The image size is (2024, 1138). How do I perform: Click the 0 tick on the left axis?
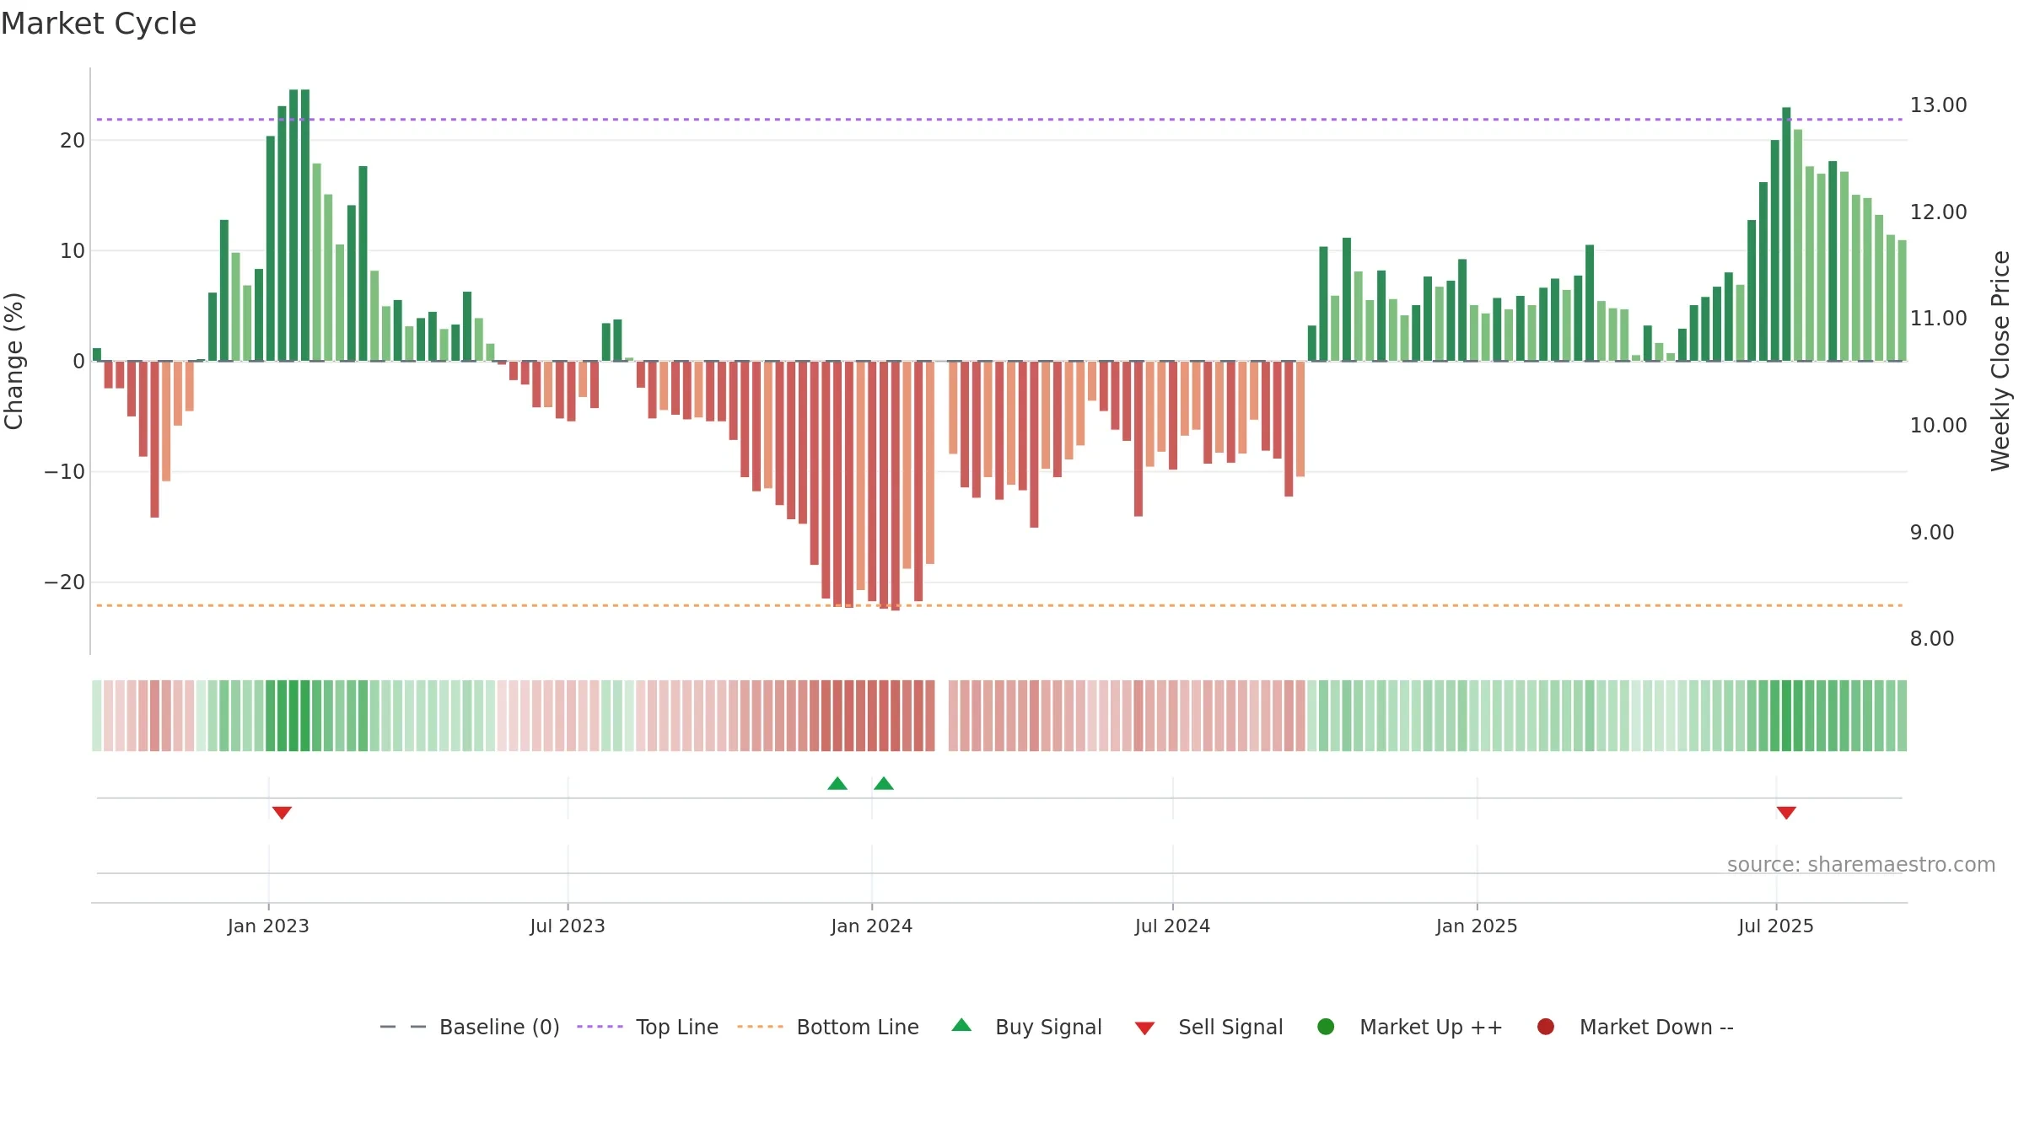coord(79,362)
